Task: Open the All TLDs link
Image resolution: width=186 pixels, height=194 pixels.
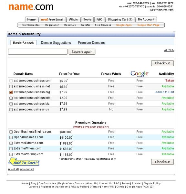Action: pyautogui.click(x=169, y=50)
